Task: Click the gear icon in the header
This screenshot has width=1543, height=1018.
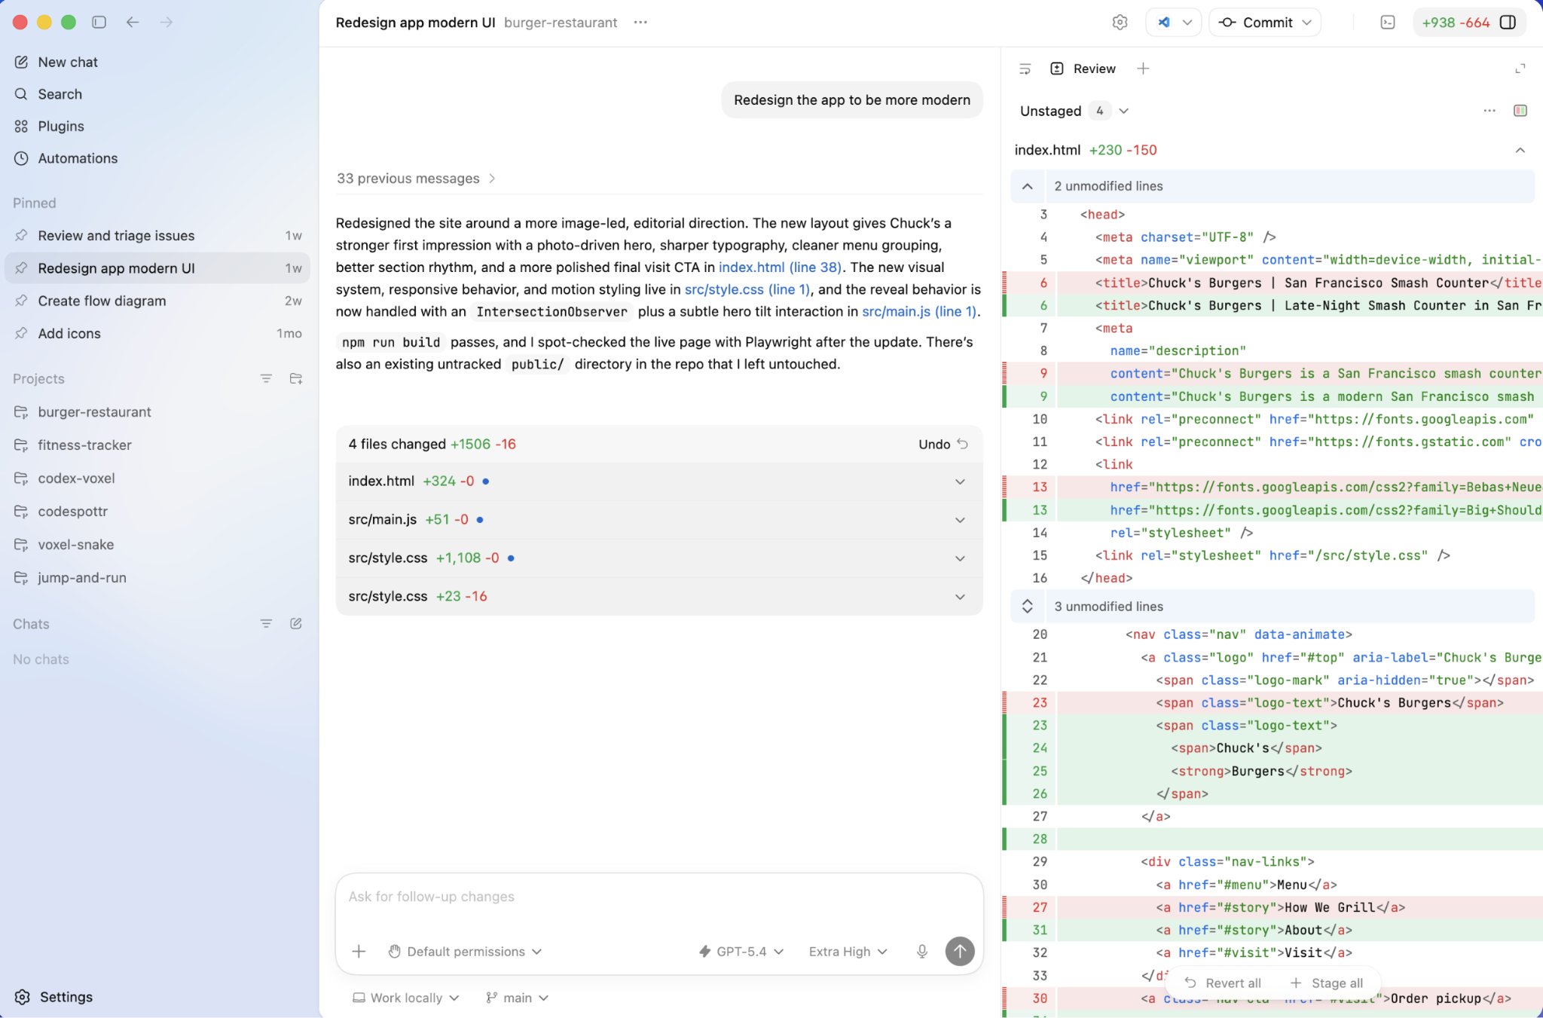Action: click(x=1120, y=22)
